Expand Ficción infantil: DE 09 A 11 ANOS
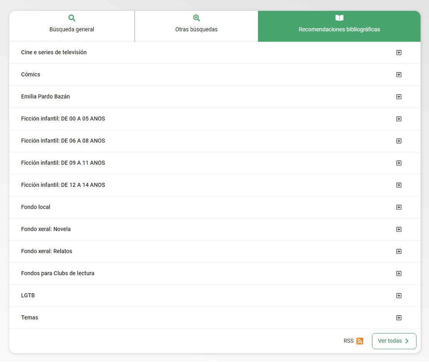This screenshot has width=429, height=362. pos(399,163)
